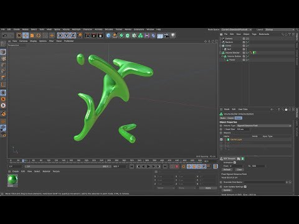Expand the Cloner object tree
The height and width of the screenshot is (224, 299).
click(x=221, y=45)
